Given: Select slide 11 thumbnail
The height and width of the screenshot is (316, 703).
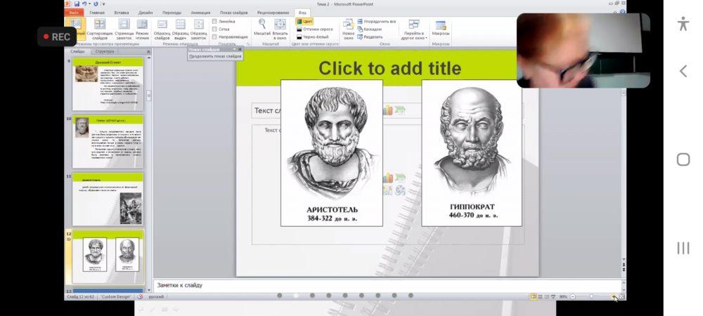Looking at the screenshot, I should [108, 199].
